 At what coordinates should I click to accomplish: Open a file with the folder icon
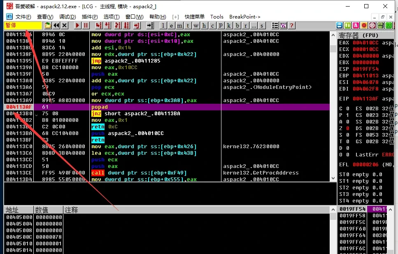coord(48,26)
